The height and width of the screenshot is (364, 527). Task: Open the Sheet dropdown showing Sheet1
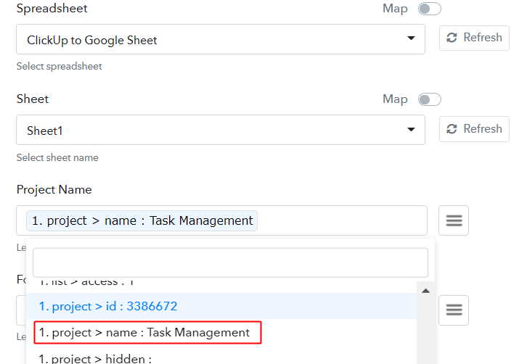click(221, 130)
